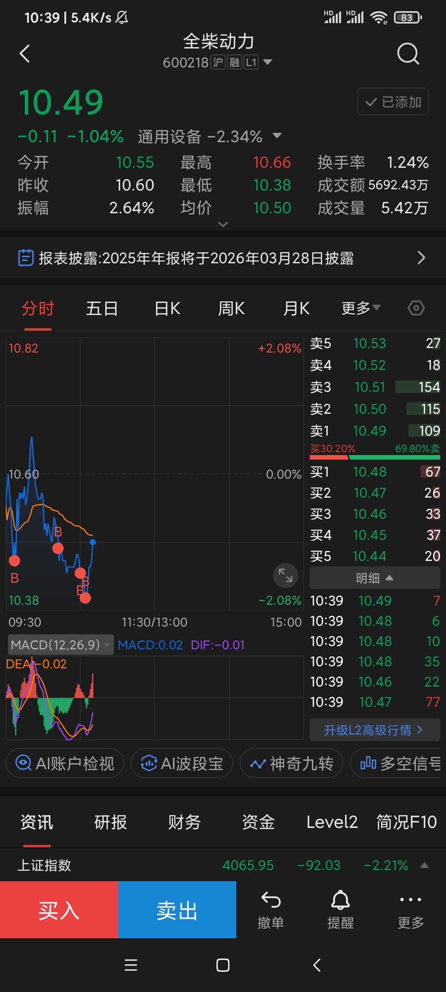
Task: Select 买5 order row at 10.44
Action: coord(375,556)
